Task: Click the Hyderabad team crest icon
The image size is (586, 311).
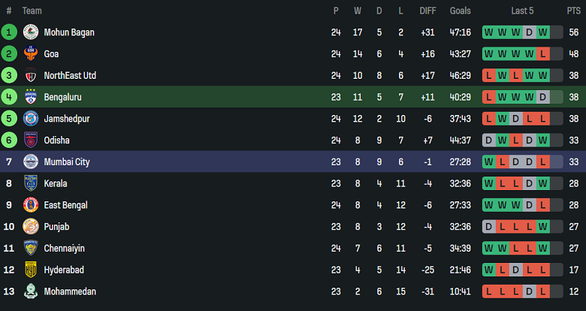Action: coord(31,270)
